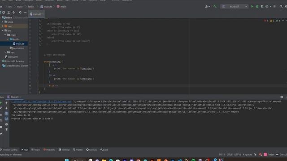Select the resources folder
This screenshot has height=161, width=287.
pos(17,48)
